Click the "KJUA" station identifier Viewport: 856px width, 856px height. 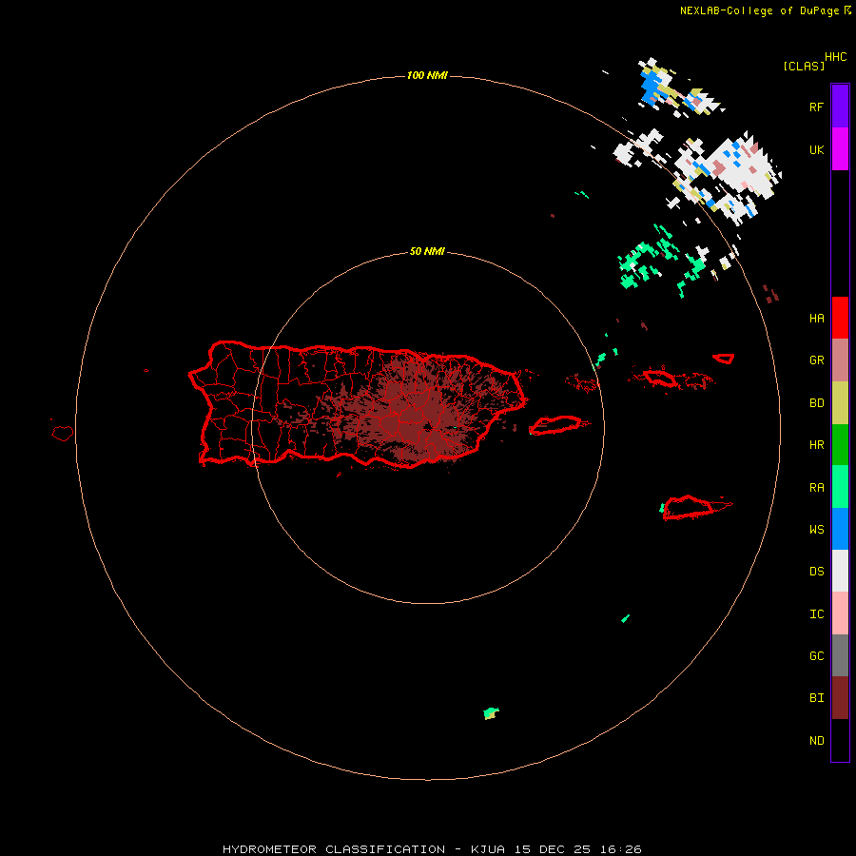click(x=488, y=849)
